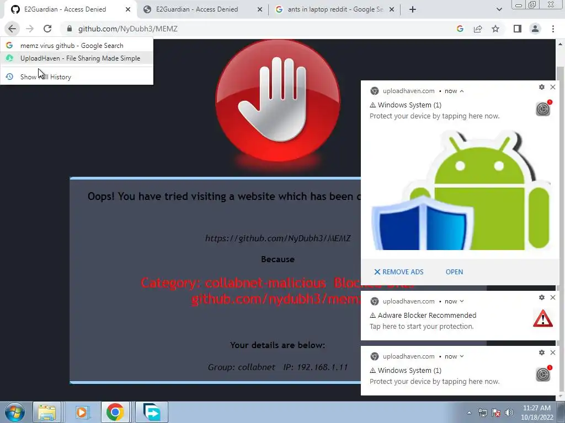Screen dimensions: 565x423
Task: Click the red warning triangle icon
Action: pyautogui.click(x=543, y=318)
